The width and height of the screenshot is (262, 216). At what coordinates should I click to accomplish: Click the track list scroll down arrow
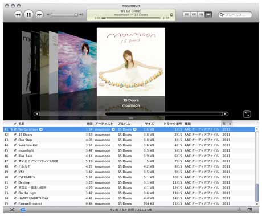[257, 204]
